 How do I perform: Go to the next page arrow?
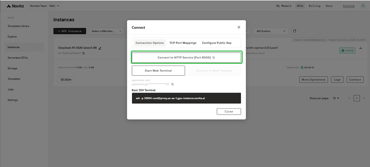(364, 99)
